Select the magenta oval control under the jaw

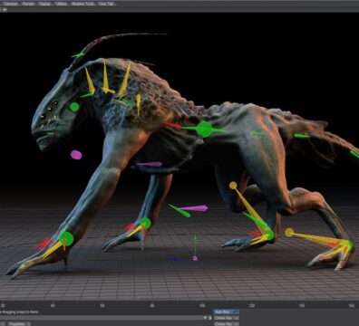point(76,155)
